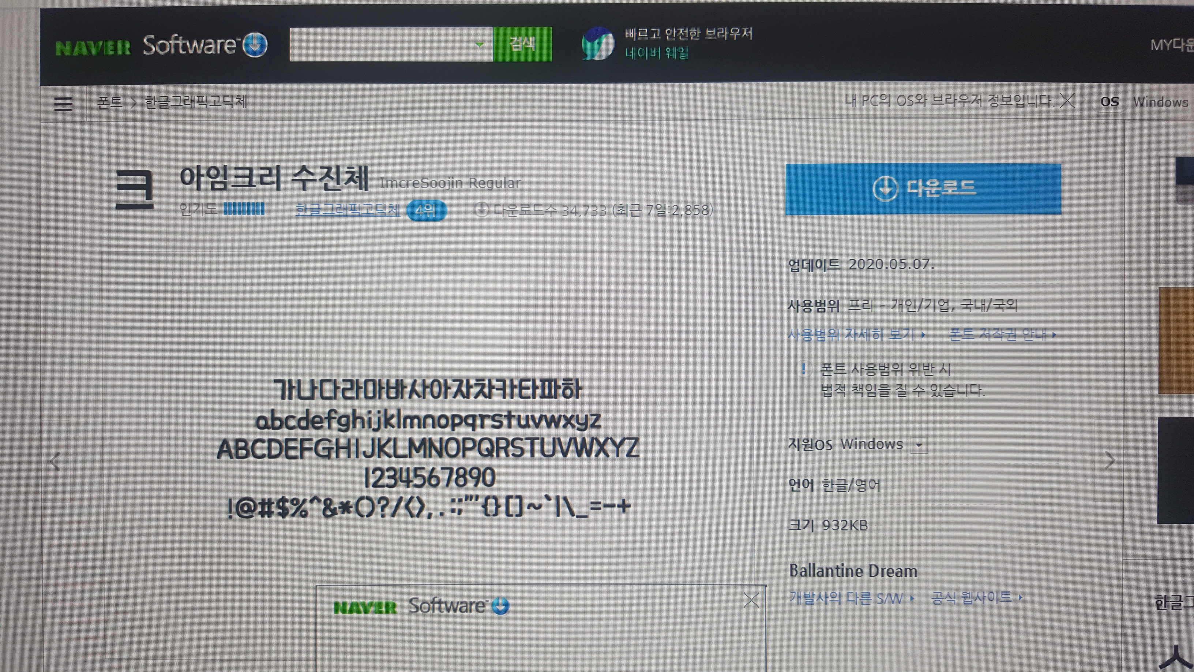Image resolution: width=1194 pixels, height=672 pixels.
Task: Click the 인기도 popularity bar
Action: coord(245,210)
